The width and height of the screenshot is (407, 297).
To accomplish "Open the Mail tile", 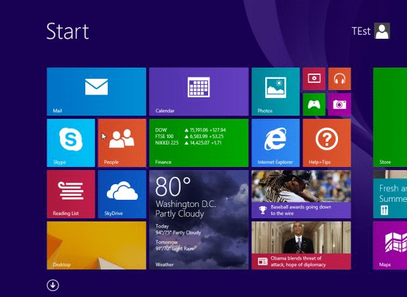I will pyautogui.click(x=96, y=91).
